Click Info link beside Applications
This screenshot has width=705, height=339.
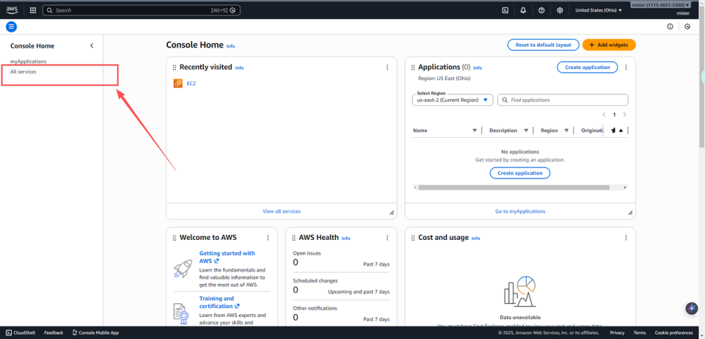pos(478,68)
